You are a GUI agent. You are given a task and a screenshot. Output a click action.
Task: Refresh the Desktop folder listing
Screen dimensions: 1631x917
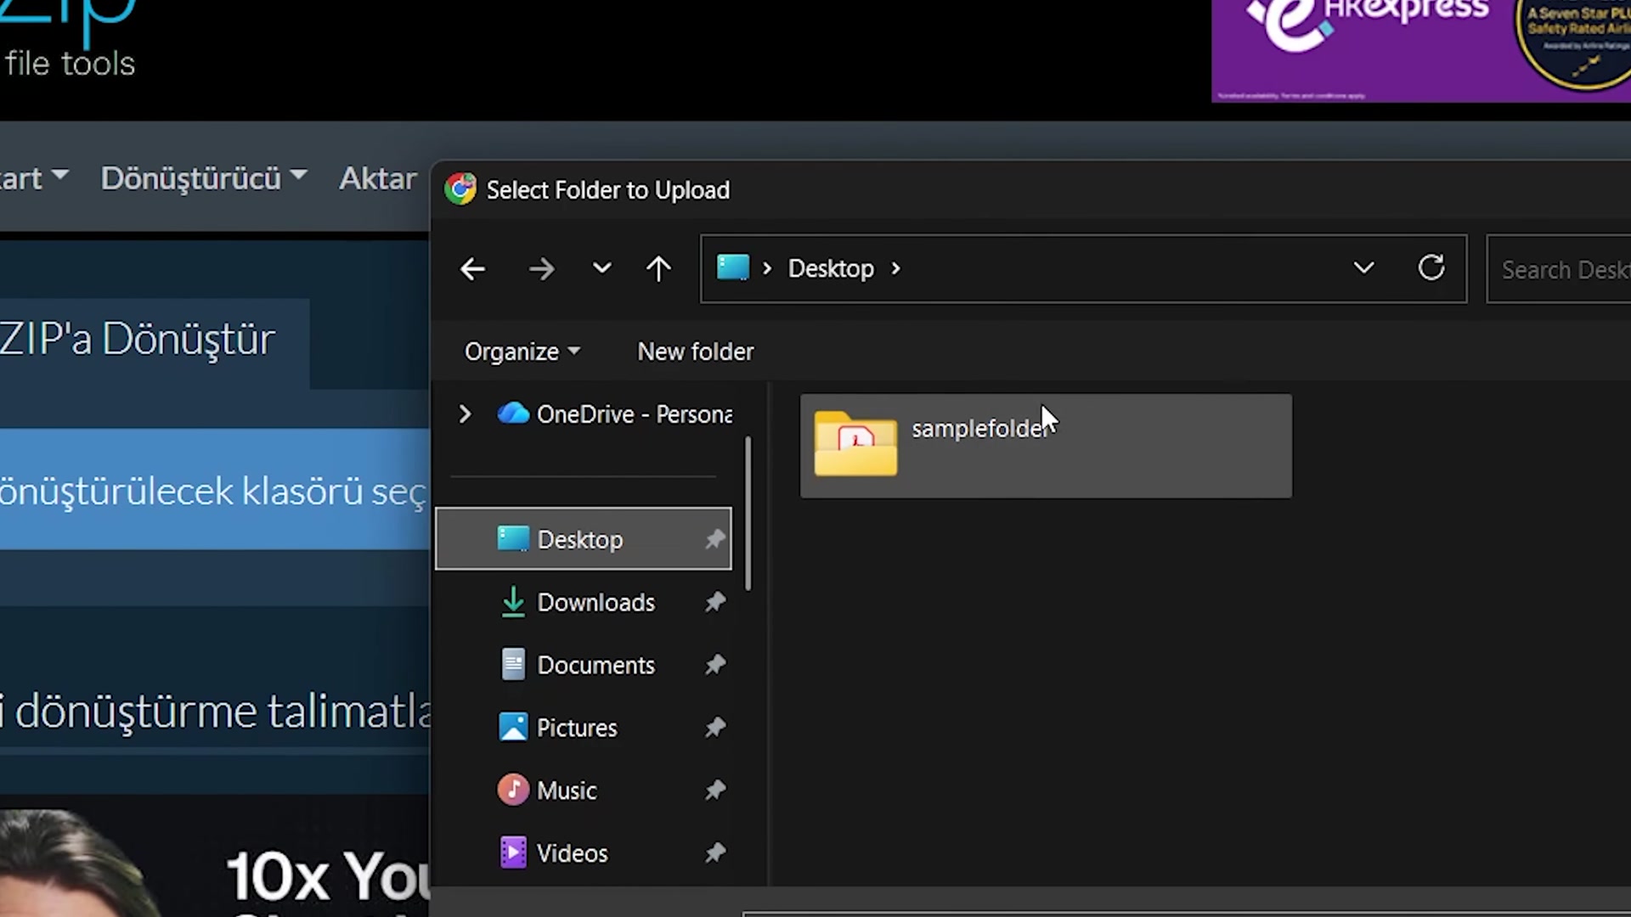1431,268
